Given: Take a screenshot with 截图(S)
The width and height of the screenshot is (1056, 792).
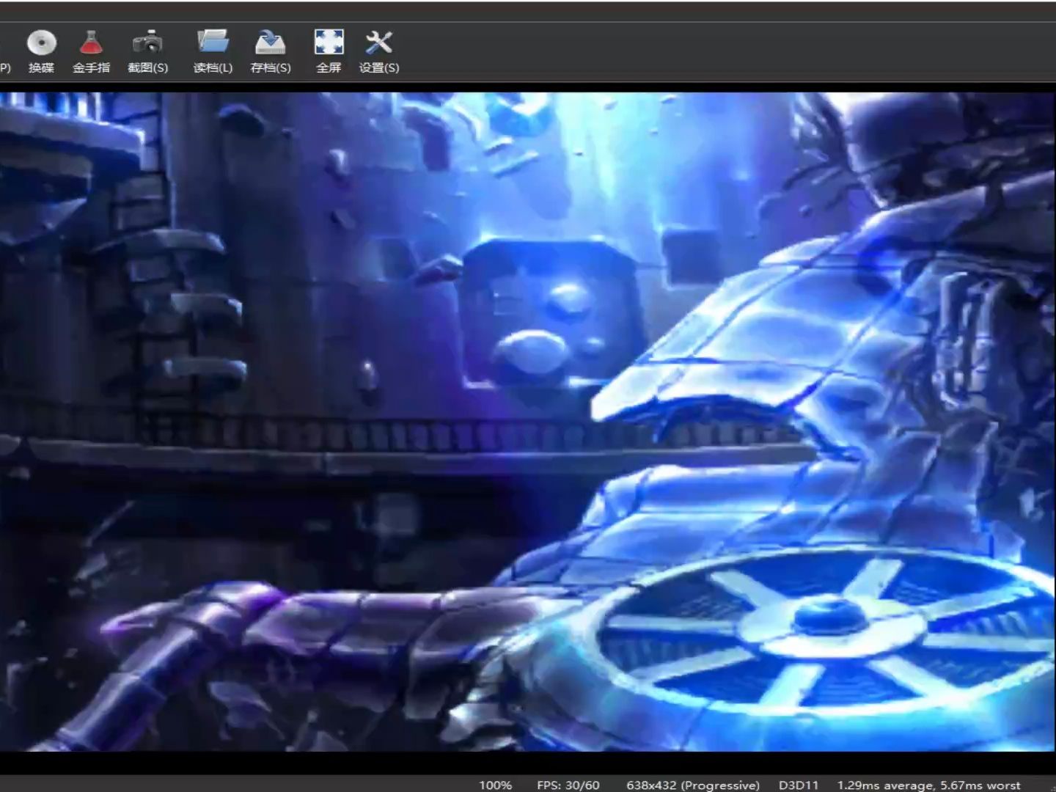Looking at the screenshot, I should 147,51.
